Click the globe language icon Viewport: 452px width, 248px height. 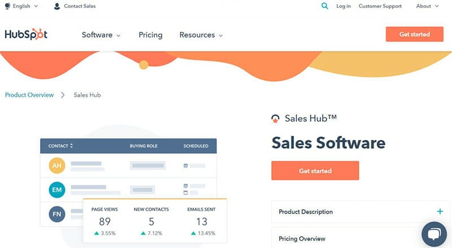pyautogui.click(x=7, y=6)
